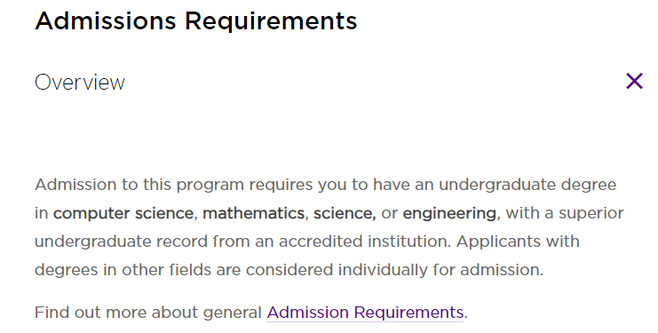Collapse the Overview section with the X icon
Image resolution: width=658 pixels, height=333 pixels.
point(634,82)
